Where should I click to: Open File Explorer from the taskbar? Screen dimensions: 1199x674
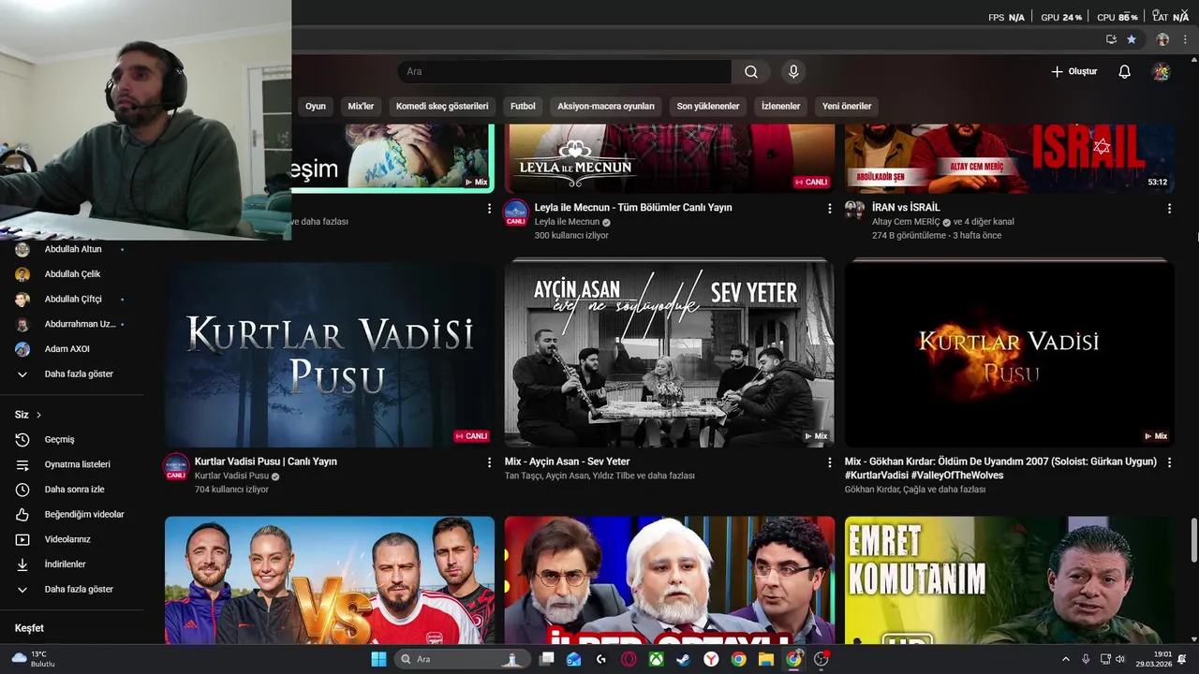(766, 659)
